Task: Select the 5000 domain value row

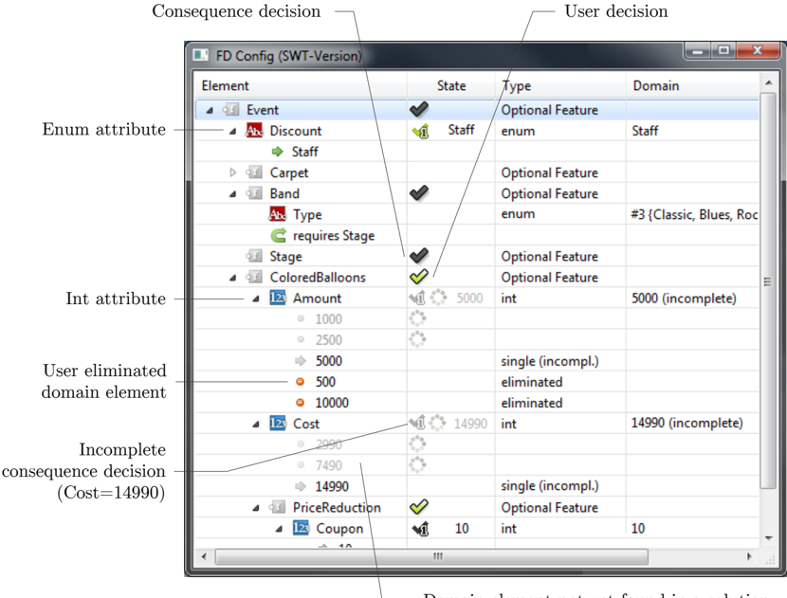Action: pyautogui.click(x=477, y=361)
